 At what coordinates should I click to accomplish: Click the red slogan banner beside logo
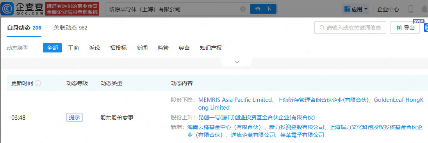point(72,9)
